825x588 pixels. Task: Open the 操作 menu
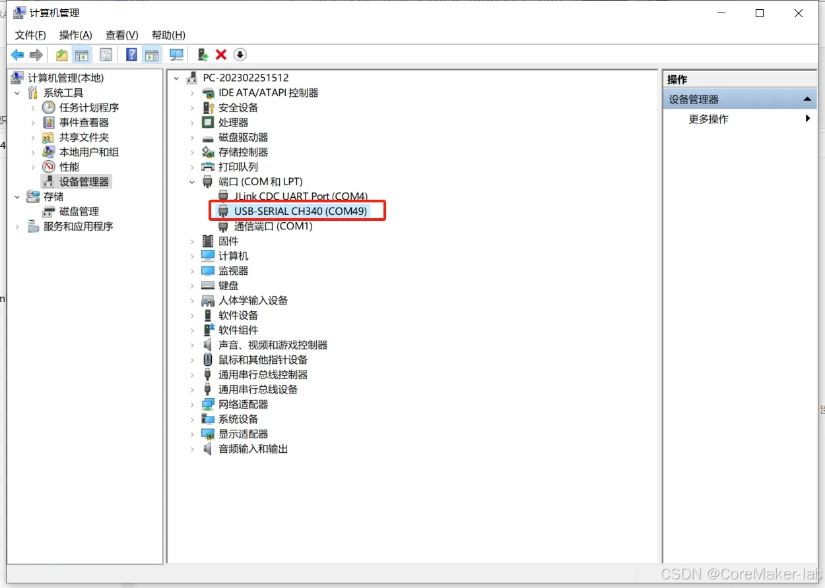[75, 35]
